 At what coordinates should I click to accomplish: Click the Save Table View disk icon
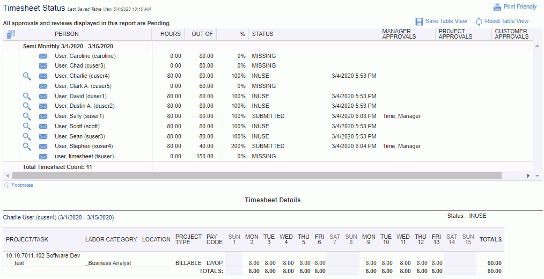[419, 21]
